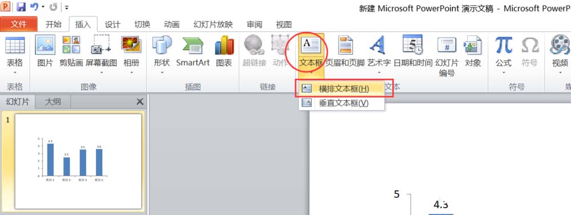Switch to the 动画 Animations tab

pyautogui.click(x=171, y=25)
